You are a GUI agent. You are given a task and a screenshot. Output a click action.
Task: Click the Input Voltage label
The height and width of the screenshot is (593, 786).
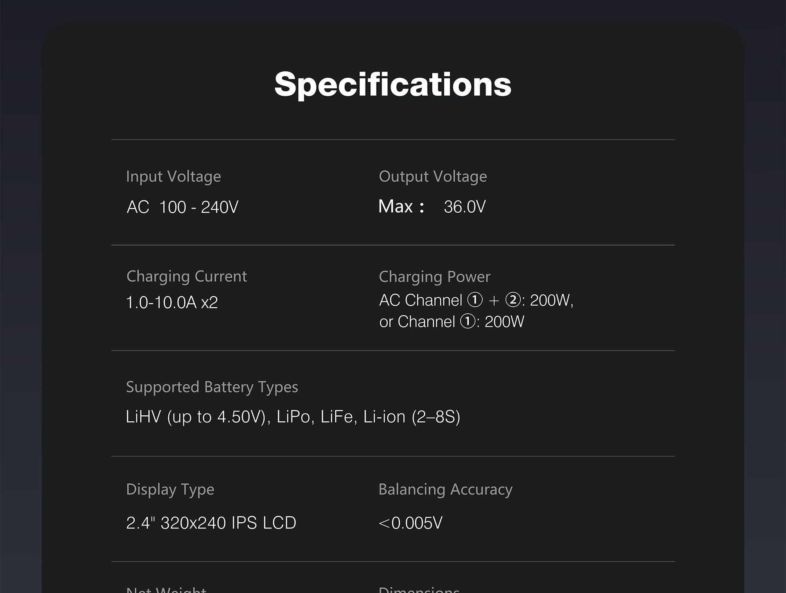173,177
